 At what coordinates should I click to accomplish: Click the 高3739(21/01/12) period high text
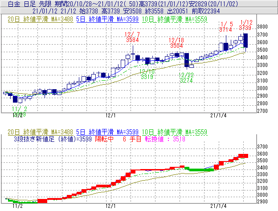[163, 4]
